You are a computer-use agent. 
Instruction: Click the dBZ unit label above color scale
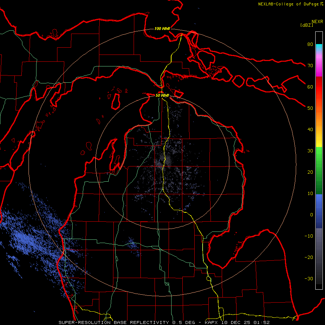click(x=307, y=25)
